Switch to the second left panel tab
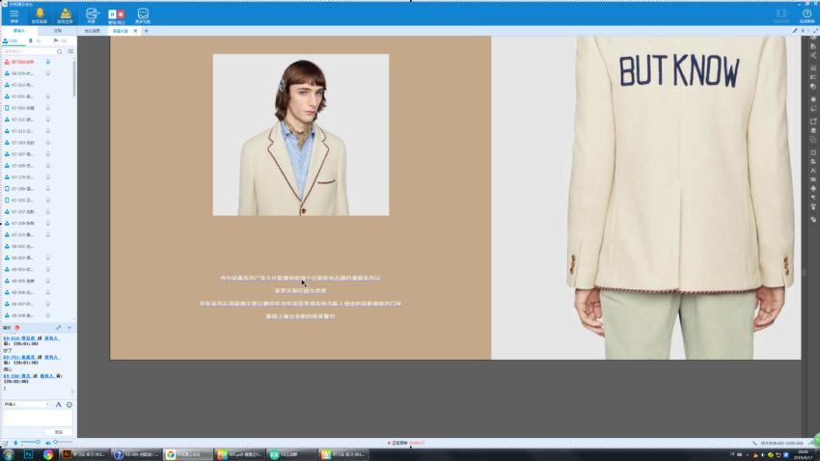 click(58, 31)
